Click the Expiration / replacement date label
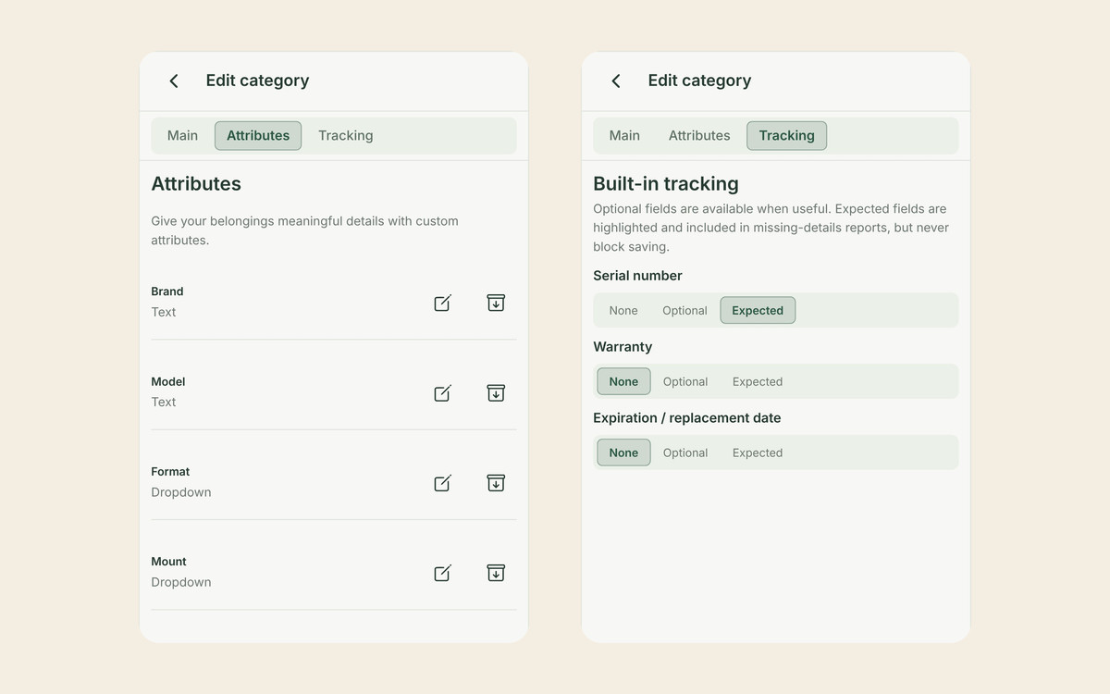Screen dimensions: 1110x694 click(x=687, y=418)
